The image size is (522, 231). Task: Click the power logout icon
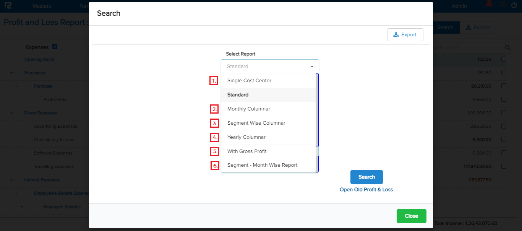[514, 5]
